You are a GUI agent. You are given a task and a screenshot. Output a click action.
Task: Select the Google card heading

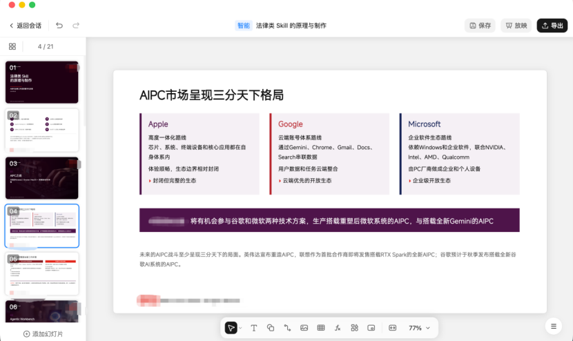coord(291,124)
